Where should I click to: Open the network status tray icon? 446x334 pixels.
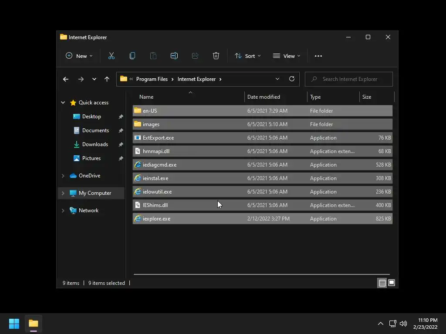click(x=393, y=324)
